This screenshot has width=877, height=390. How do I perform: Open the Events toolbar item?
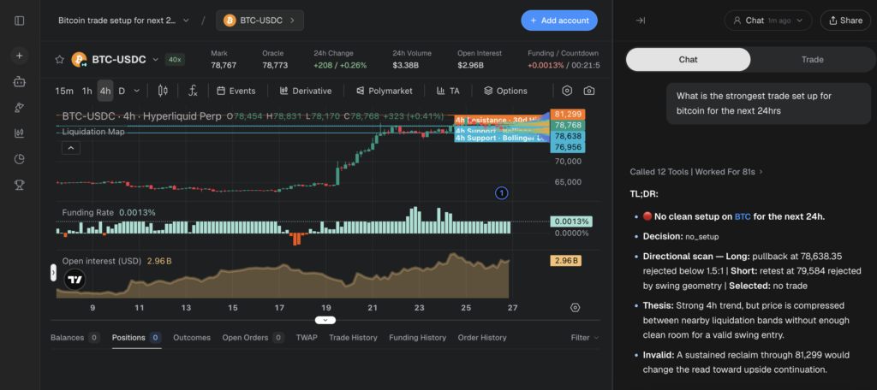pyautogui.click(x=236, y=91)
